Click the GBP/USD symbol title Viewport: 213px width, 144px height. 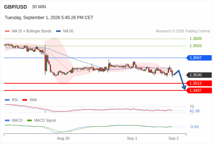click(x=16, y=7)
